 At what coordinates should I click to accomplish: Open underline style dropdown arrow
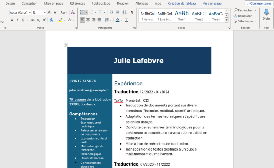[x=27, y=20]
